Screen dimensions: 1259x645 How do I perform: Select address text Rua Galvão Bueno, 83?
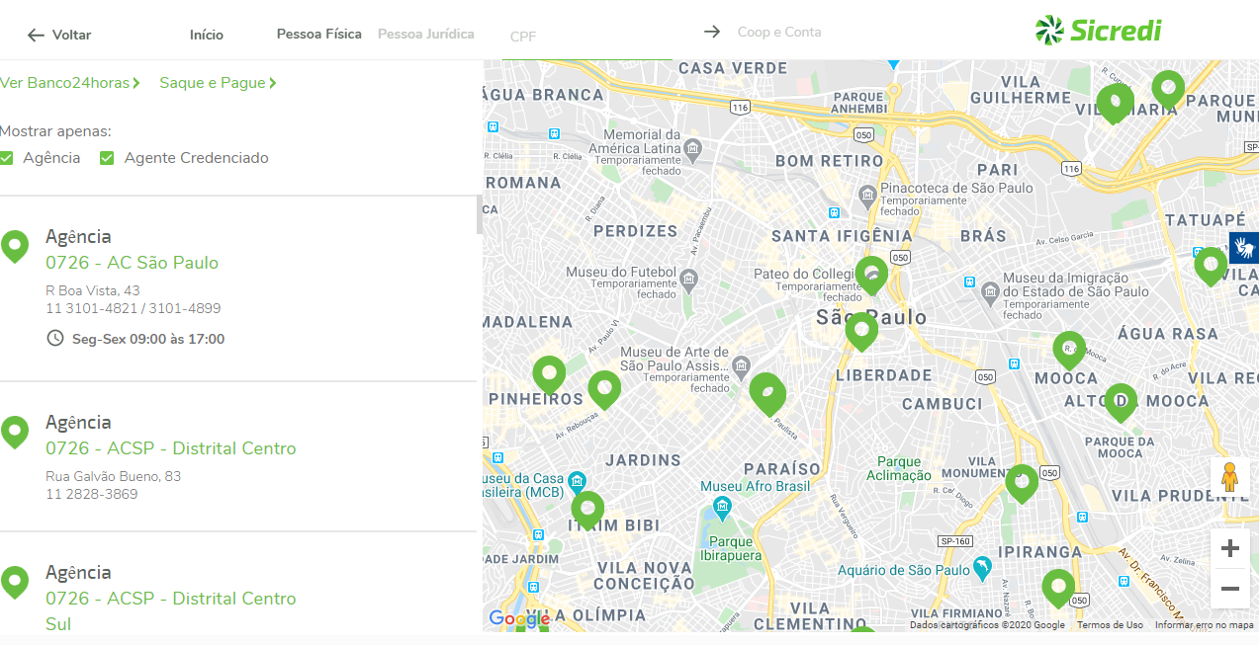[114, 476]
